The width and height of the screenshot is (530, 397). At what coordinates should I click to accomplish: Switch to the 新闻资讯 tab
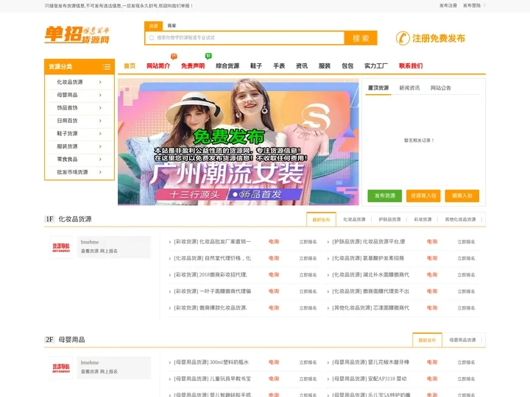(409, 88)
